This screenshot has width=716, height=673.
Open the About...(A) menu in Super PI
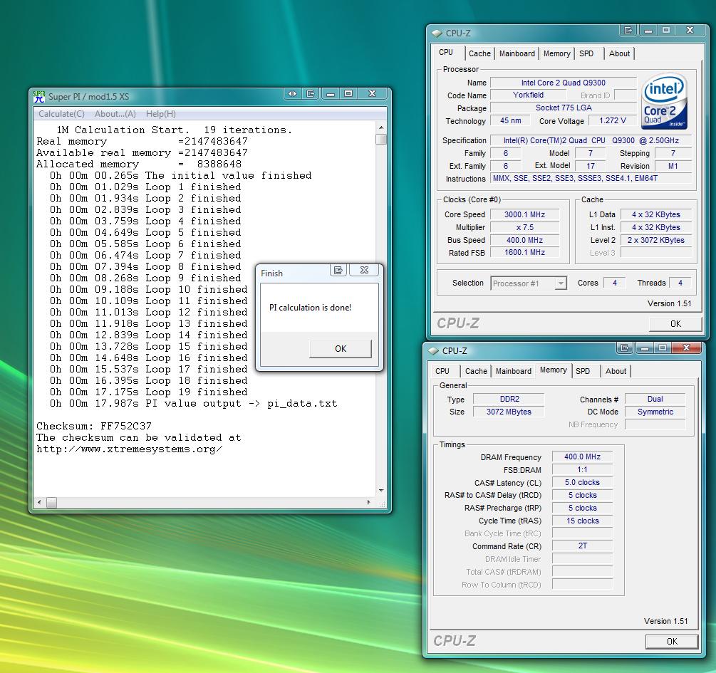click(115, 114)
